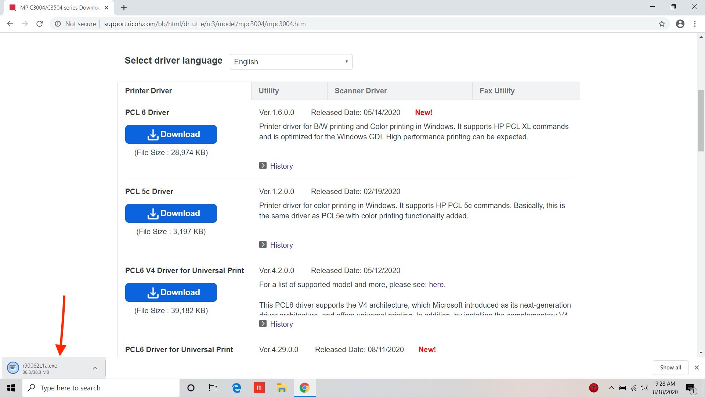Open the Chrome profile account icon
Screen dimensions: 705x397
(680, 24)
